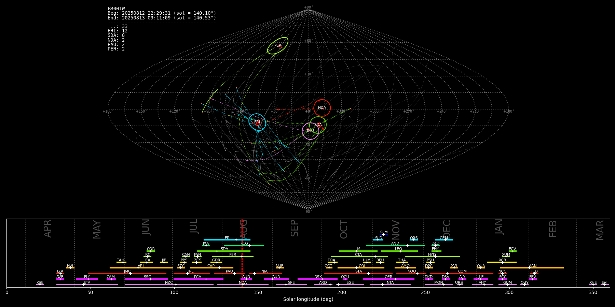Select the PER radiant ellipse on sky map

(278, 46)
